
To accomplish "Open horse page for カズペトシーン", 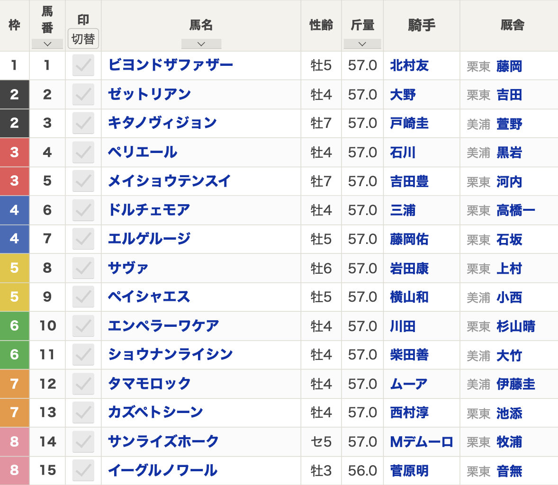I will coord(155,413).
